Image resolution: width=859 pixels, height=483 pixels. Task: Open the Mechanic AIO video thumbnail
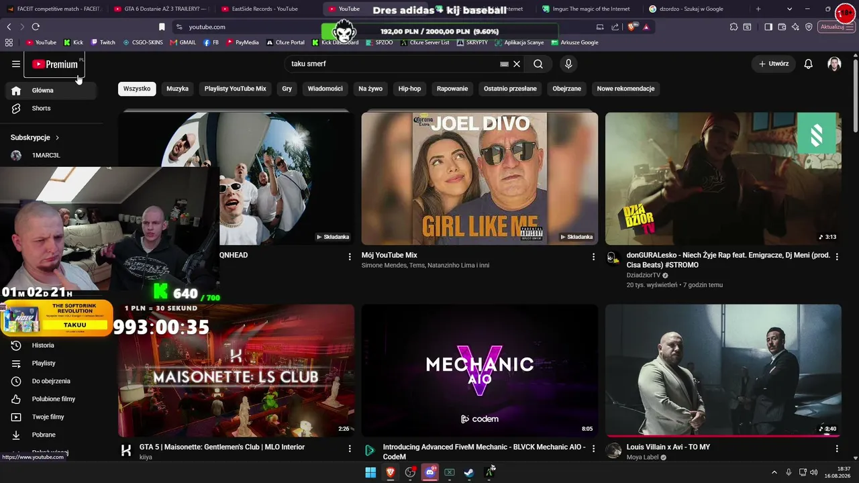(x=480, y=371)
